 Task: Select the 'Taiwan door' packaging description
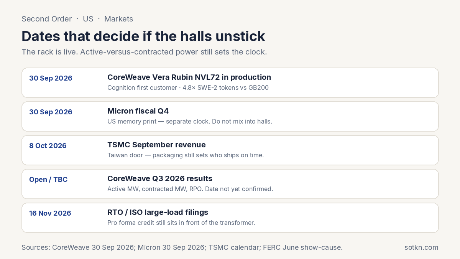(186, 155)
